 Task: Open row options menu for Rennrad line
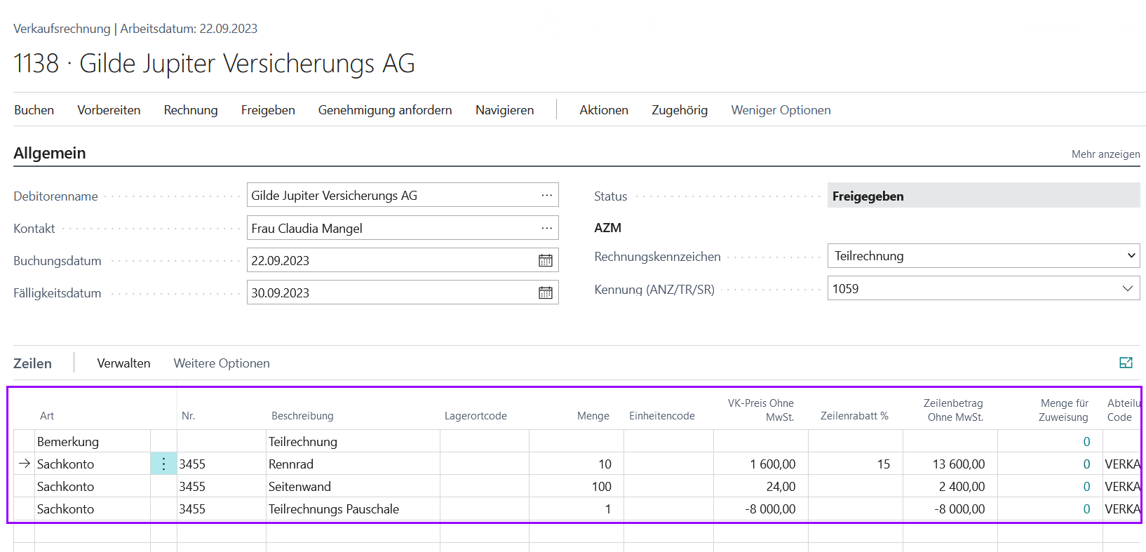coord(163,464)
